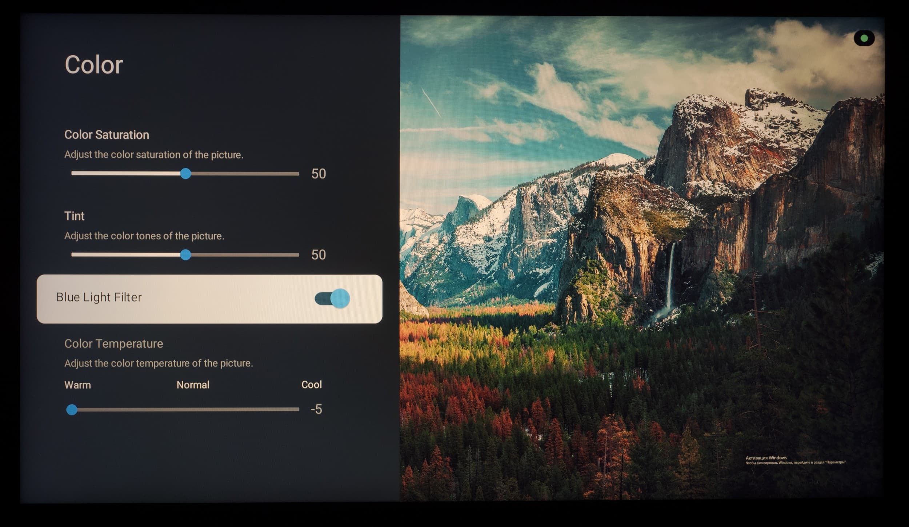Viewport: 909px width, 527px height.
Task: Select the Warm color temperature label
Action: [x=77, y=385]
